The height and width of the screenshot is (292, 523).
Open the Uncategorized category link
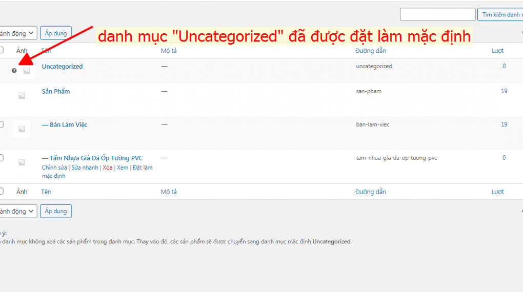pos(62,67)
